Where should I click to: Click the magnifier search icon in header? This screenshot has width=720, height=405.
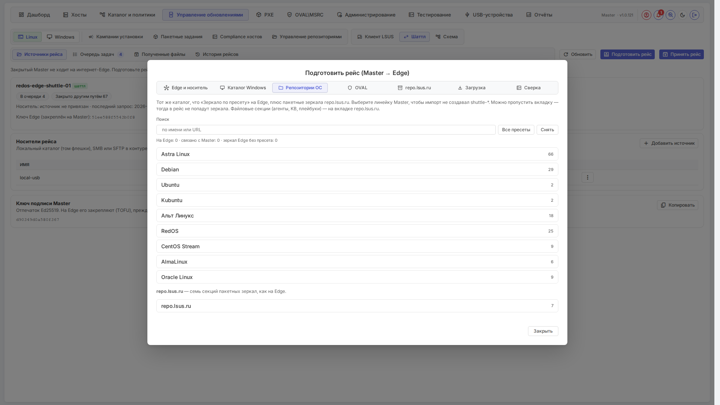(670, 15)
